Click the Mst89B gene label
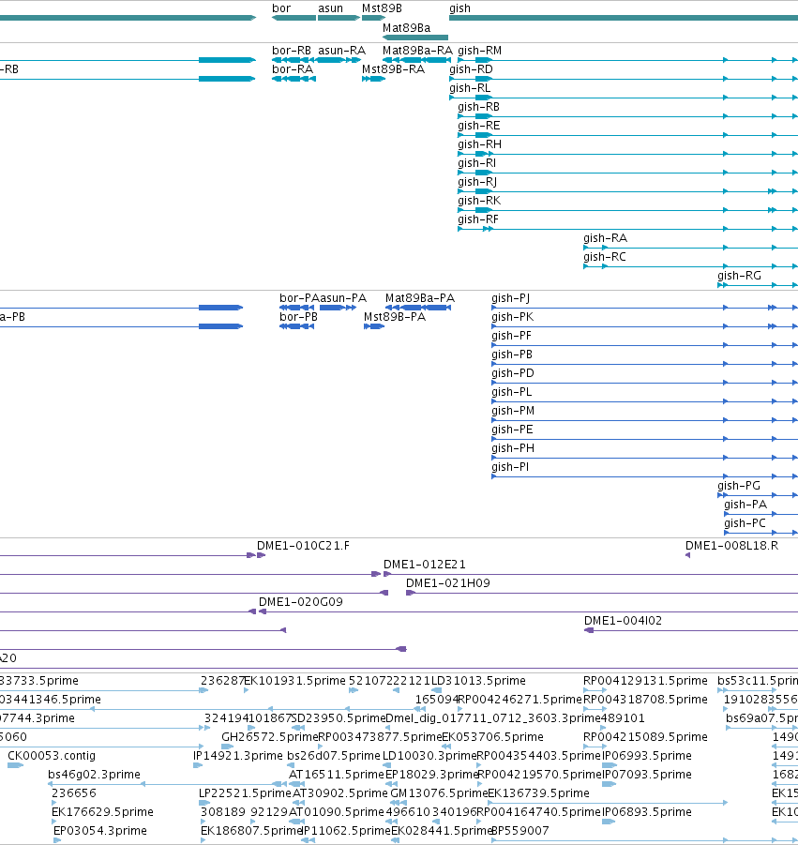 coord(382,8)
